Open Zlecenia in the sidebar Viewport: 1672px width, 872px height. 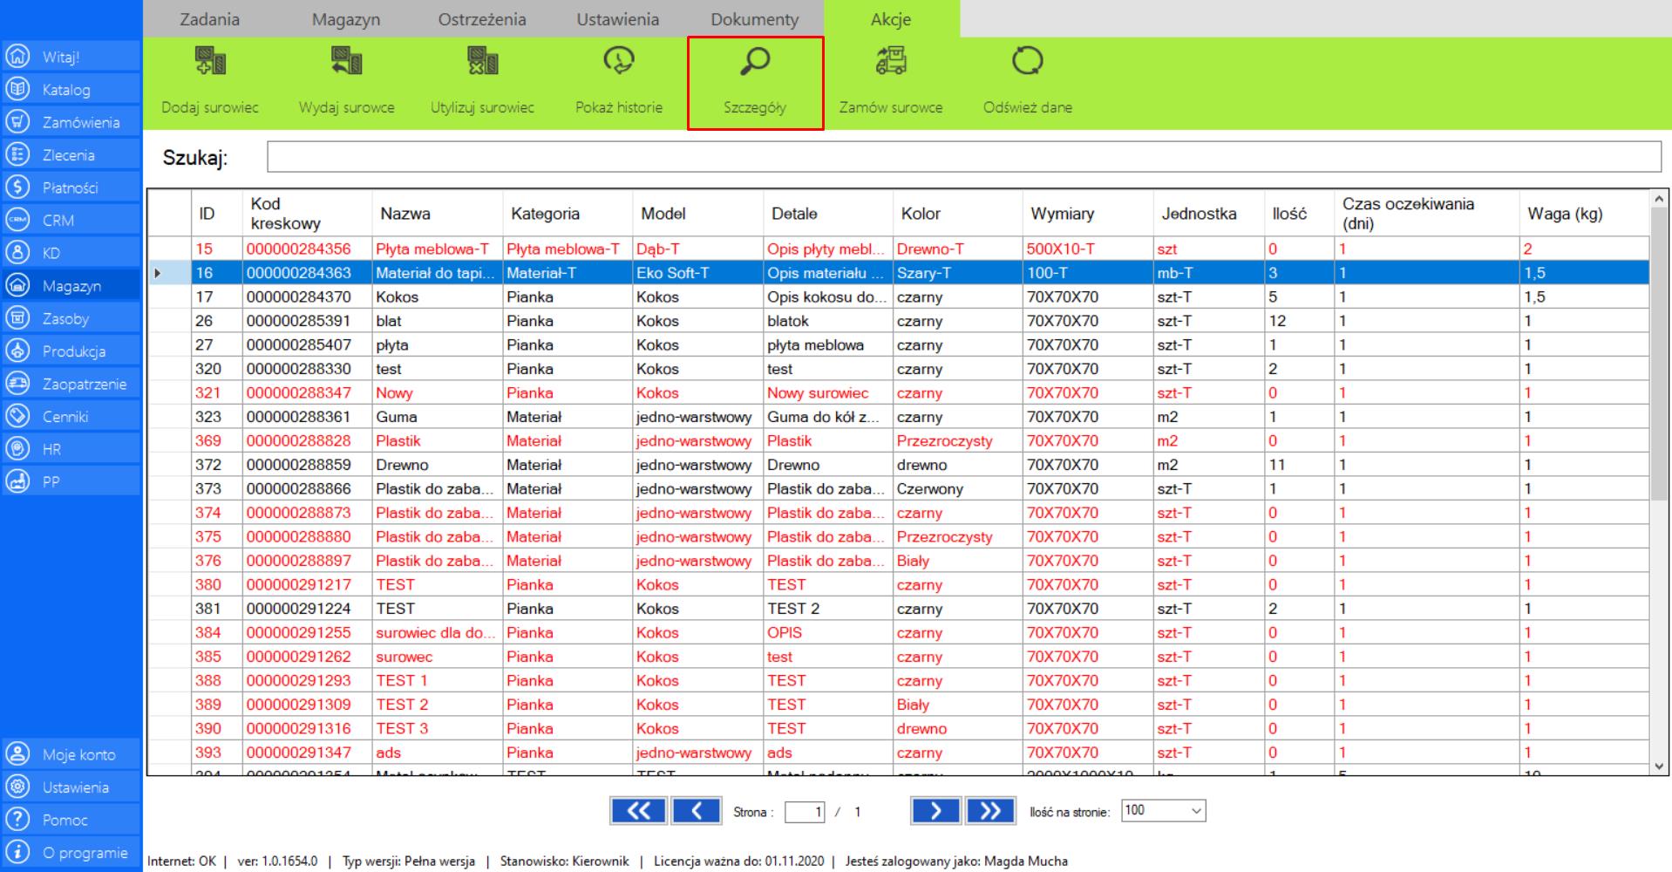tap(71, 155)
